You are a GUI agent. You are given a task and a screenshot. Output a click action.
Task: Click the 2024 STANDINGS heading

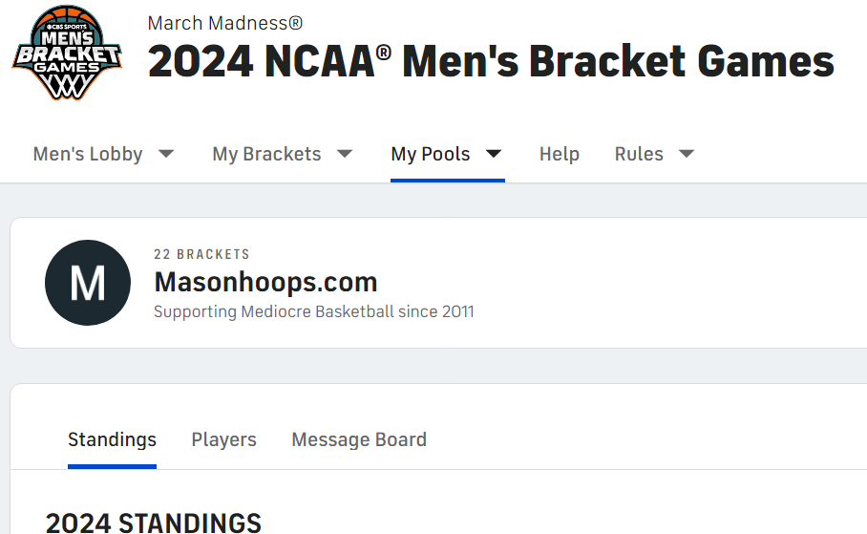[x=153, y=523]
